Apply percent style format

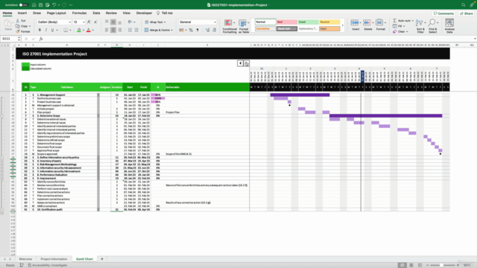(x=191, y=30)
